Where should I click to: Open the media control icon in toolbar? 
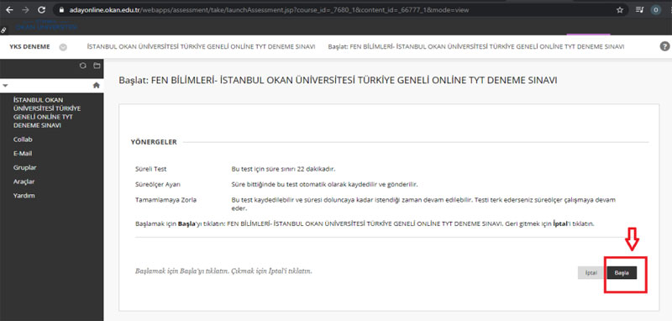pyautogui.click(x=639, y=9)
